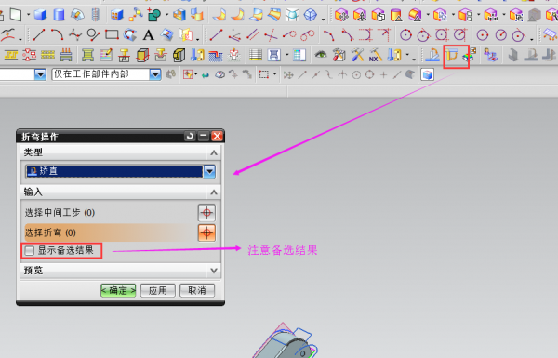Click the 取消 button

point(197,290)
